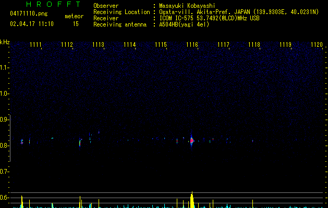Image resolution: width=328 pixels, height=208 pixels.
Task: Click the HROFFT title text
Action: tap(53, 4)
